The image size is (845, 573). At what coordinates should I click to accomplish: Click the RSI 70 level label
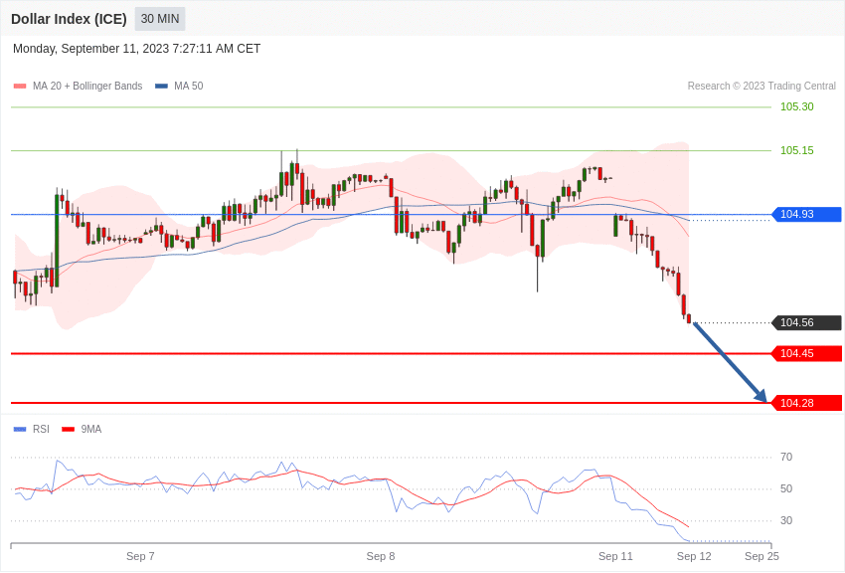pos(786,458)
